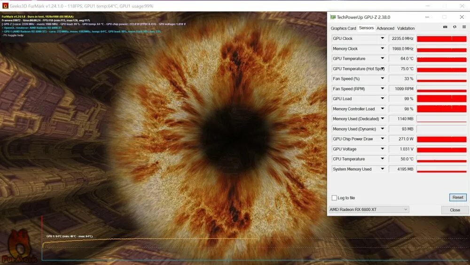The image size is (470, 265).
Task: Open the Fan Speed (RPM) dropdown
Action: pyautogui.click(x=383, y=88)
